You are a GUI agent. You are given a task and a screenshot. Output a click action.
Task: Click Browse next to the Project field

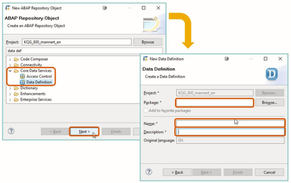point(148,42)
